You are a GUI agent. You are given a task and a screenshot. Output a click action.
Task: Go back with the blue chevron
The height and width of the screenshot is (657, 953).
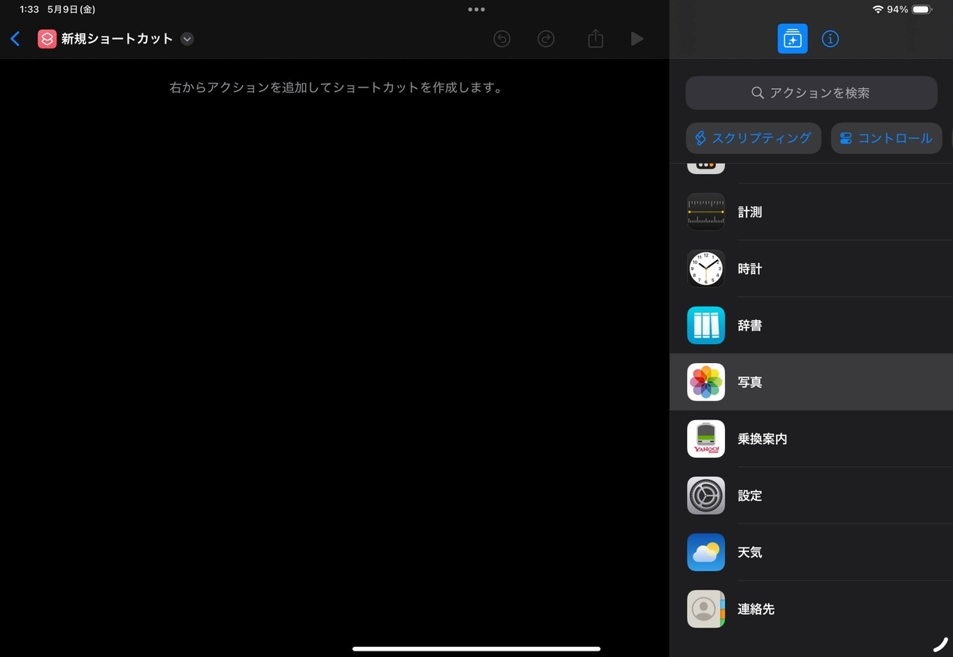click(x=15, y=39)
